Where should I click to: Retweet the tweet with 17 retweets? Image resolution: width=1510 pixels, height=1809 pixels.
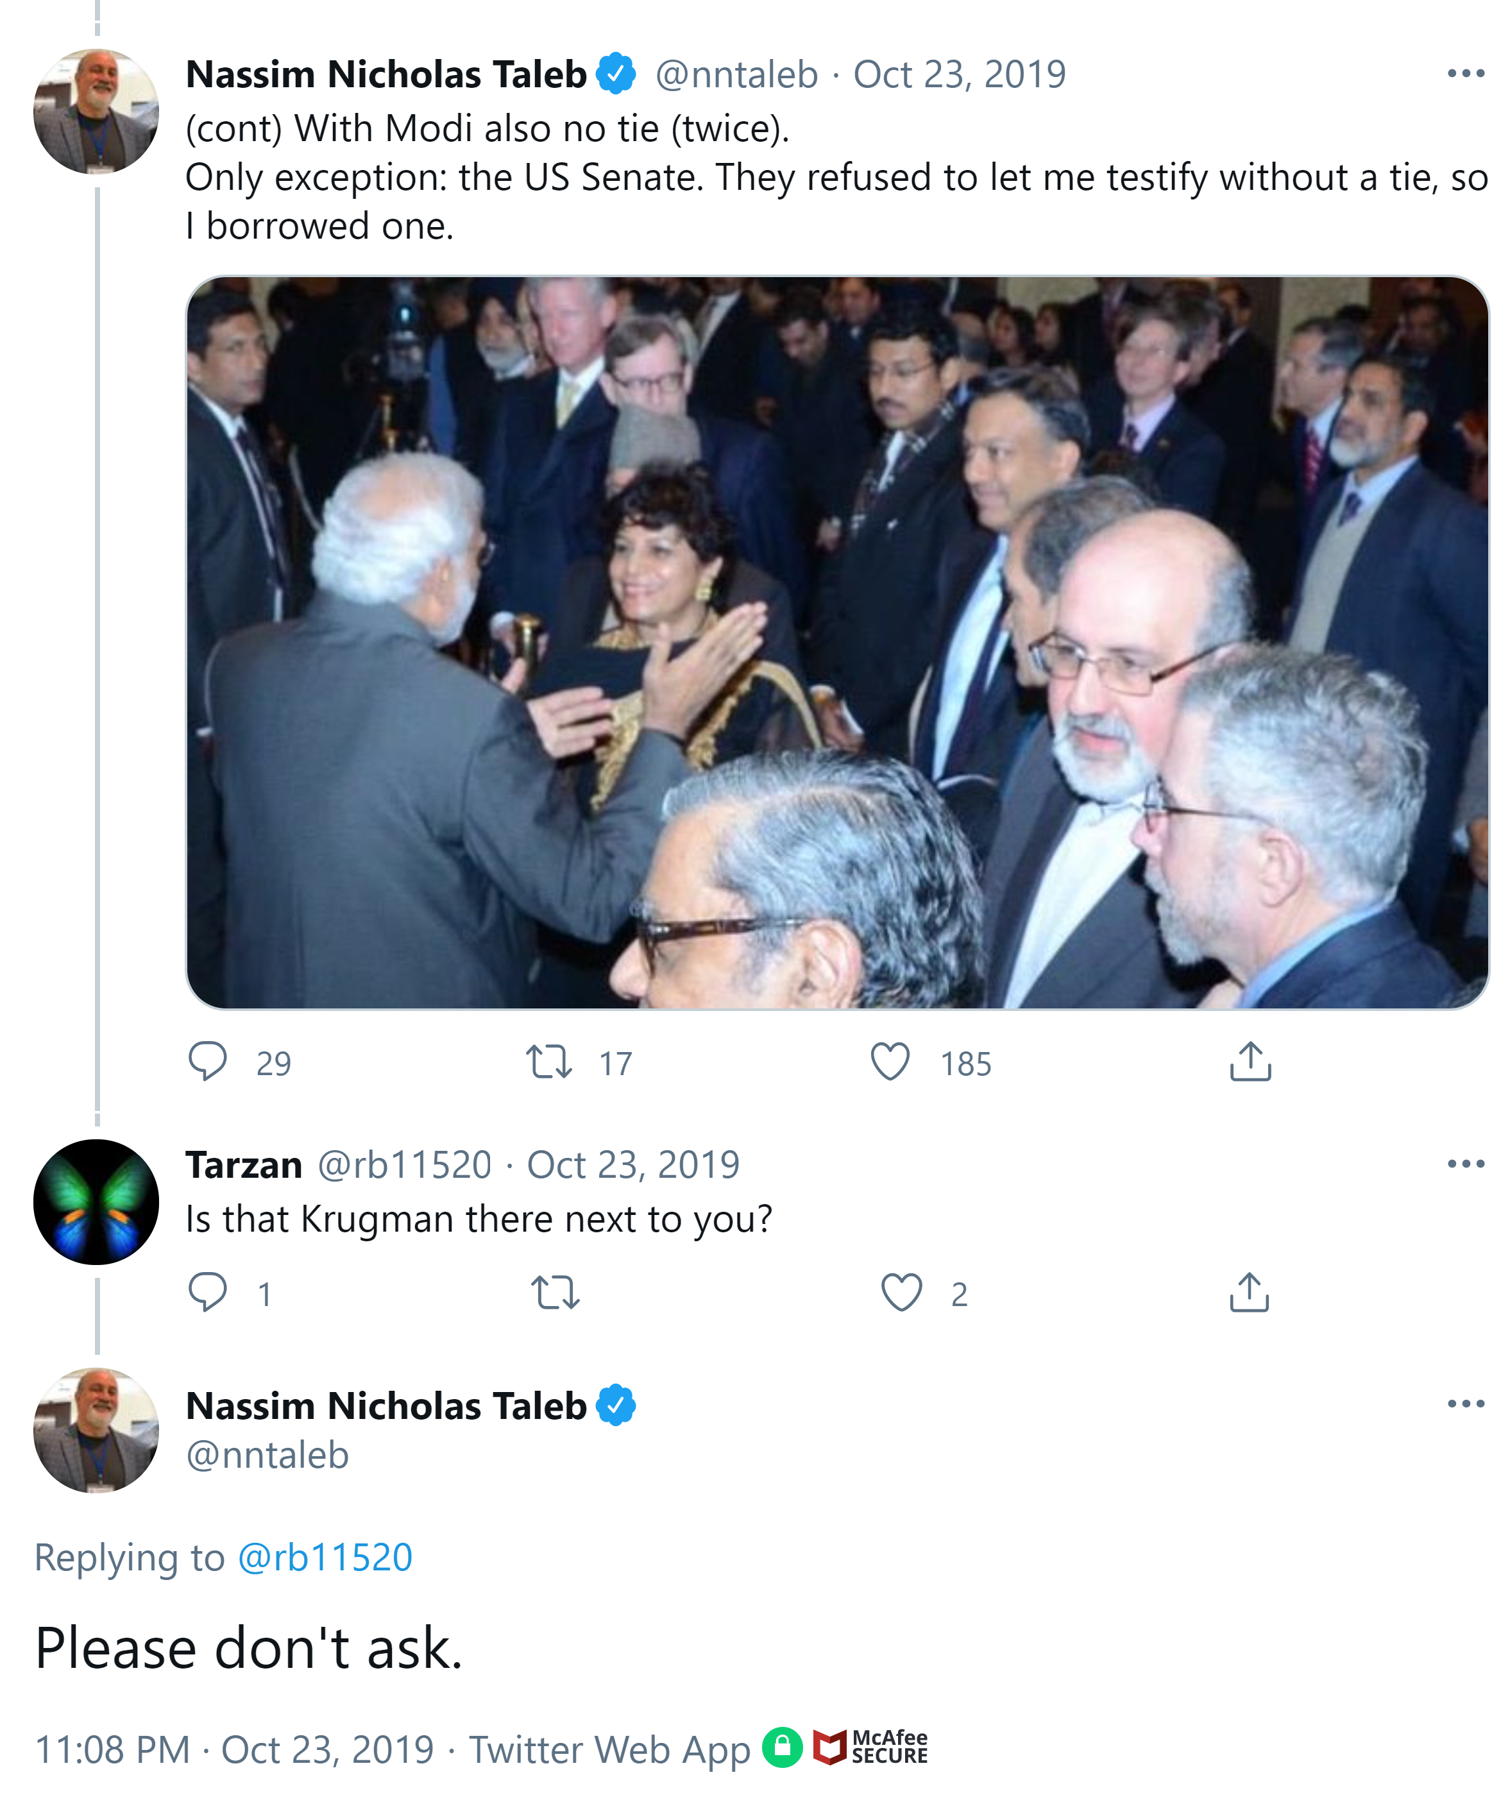(x=548, y=1061)
